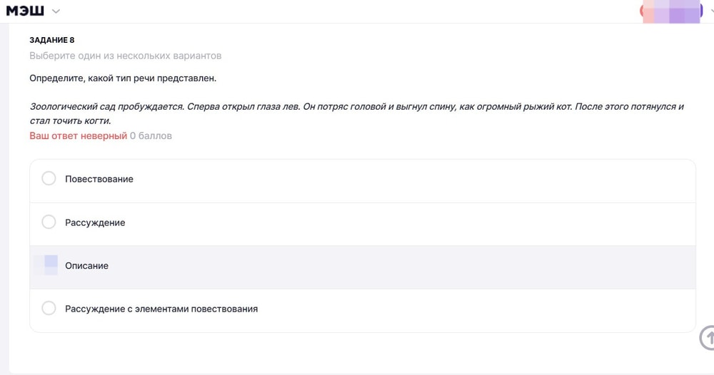Expand the dropdown arrow beside the avatar

[x=710, y=12]
